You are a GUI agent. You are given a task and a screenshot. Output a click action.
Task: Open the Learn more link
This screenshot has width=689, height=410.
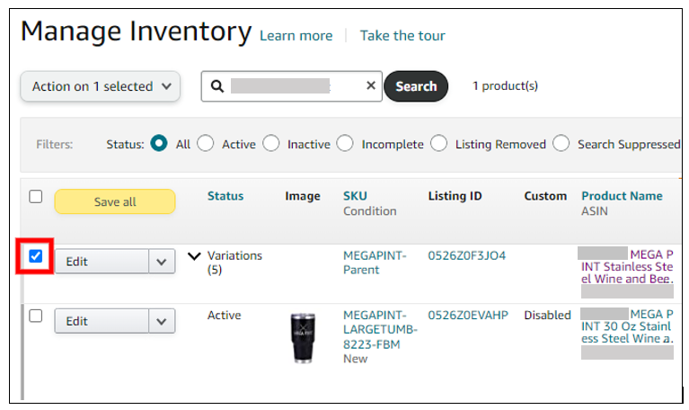296,36
